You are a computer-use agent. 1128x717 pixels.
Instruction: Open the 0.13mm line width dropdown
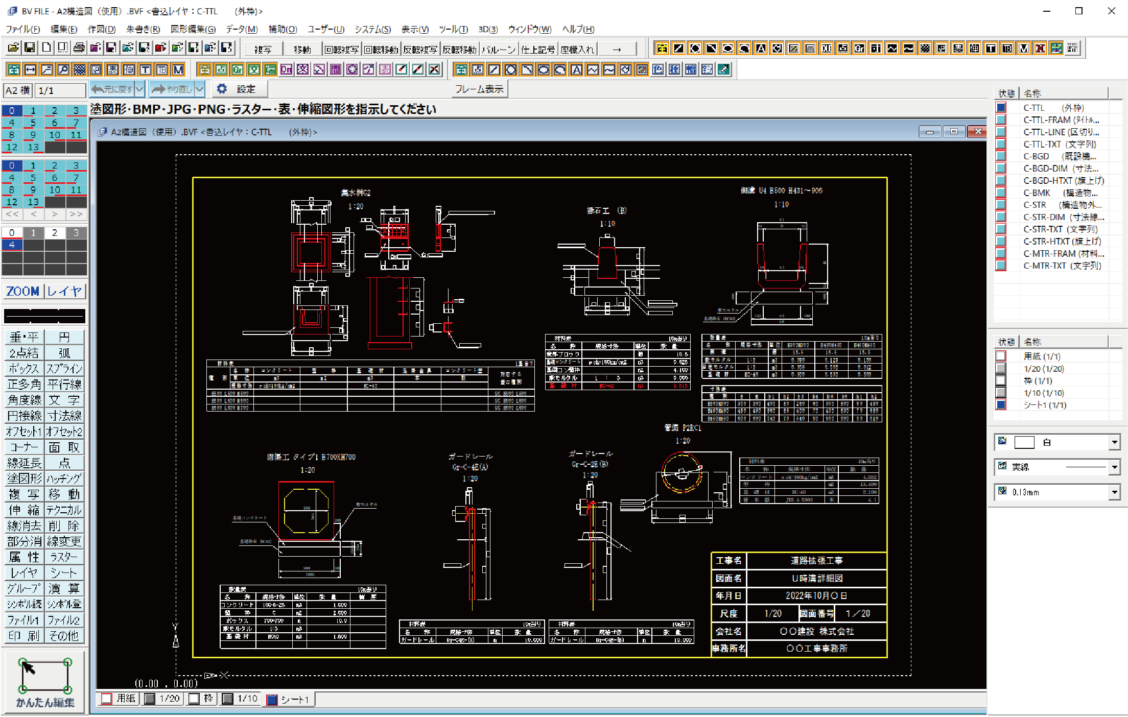pyautogui.click(x=1114, y=492)
